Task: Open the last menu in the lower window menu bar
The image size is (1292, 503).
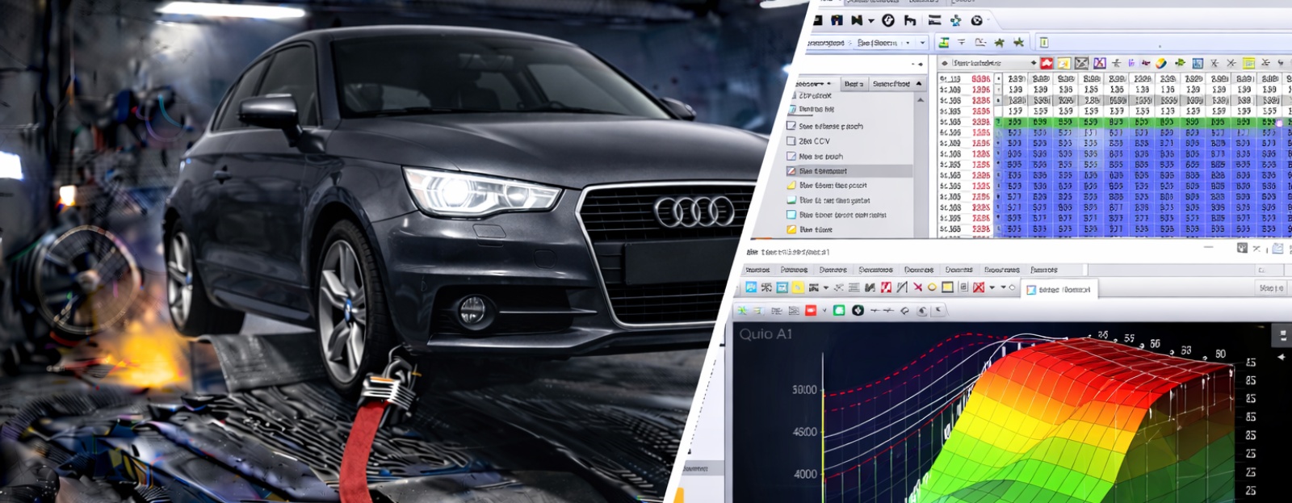Action: 1043,270
